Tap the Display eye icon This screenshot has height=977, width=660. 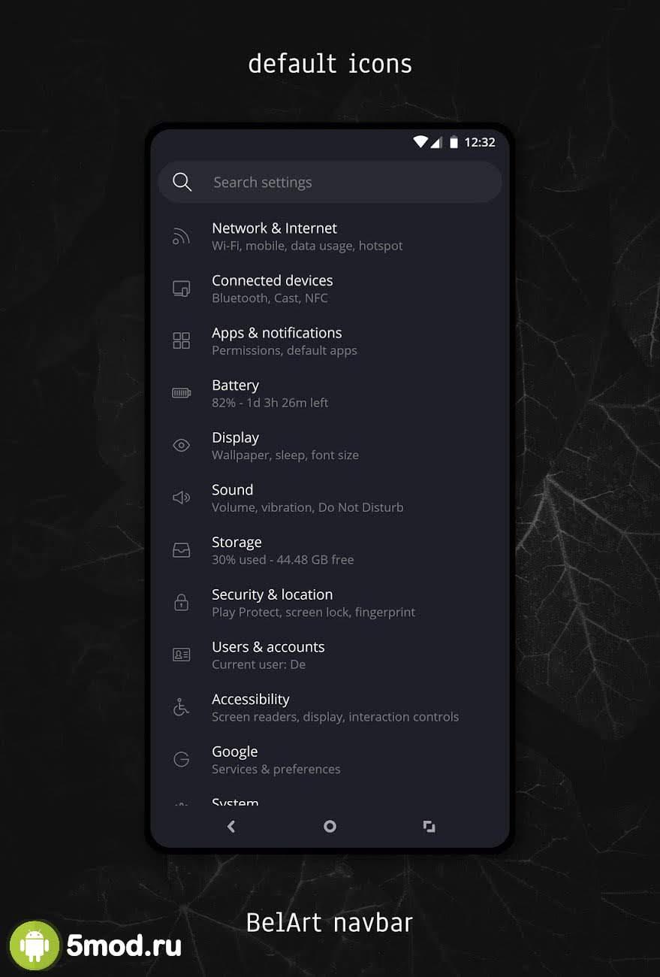coord(181,446)
